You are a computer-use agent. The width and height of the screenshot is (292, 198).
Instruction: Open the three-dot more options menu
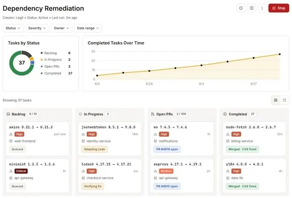coord(262,8)
